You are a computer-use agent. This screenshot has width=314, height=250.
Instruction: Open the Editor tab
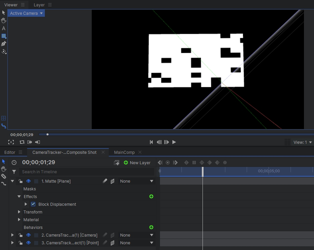point(10,152)
